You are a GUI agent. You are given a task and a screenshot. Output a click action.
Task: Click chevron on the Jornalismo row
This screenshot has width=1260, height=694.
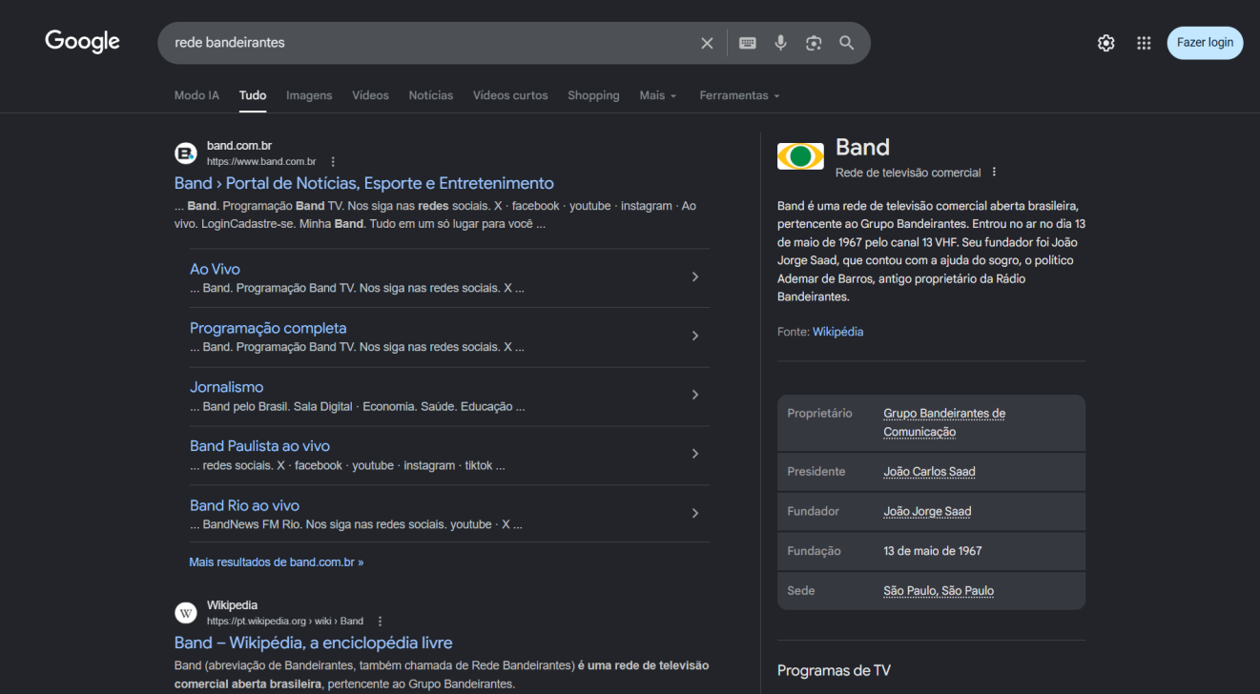tap(695, 395)
